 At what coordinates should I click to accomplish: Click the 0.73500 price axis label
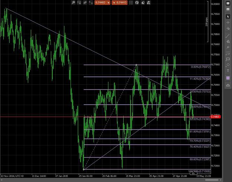[216, 135]
